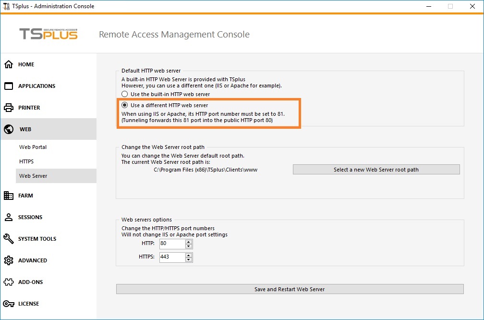Open Applications via its window icon

pos(9,86)
